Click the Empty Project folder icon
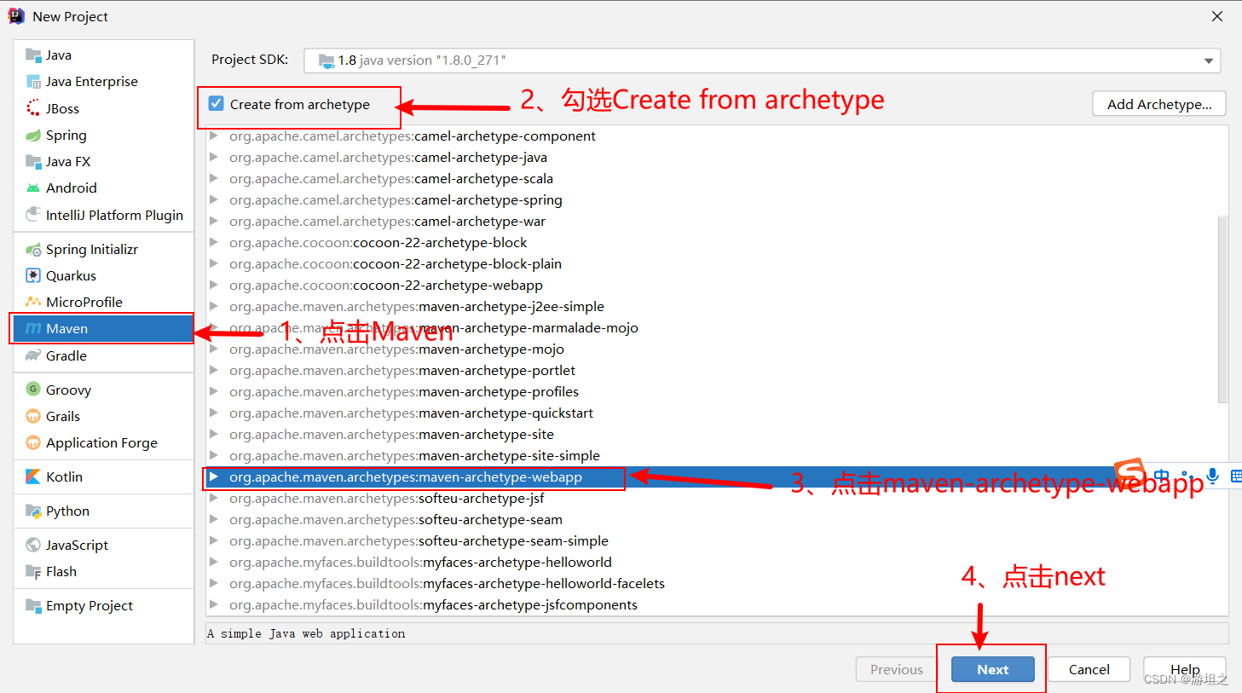Viewport: 1242px width, 693px height. [33, 605]
